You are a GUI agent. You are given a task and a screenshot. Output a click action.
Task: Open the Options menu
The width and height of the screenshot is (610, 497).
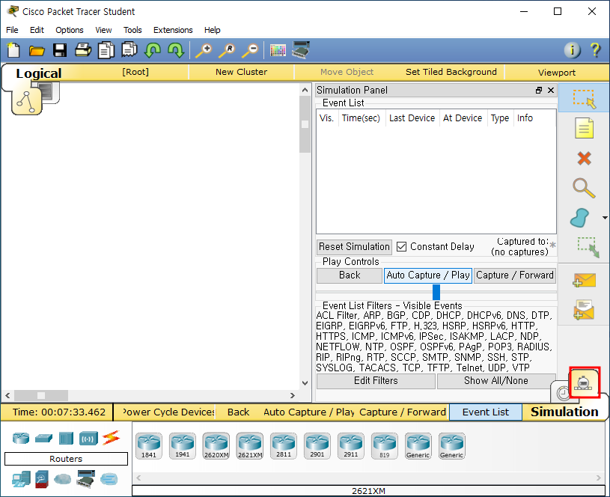pyautogui.click(x=70, y=30)
